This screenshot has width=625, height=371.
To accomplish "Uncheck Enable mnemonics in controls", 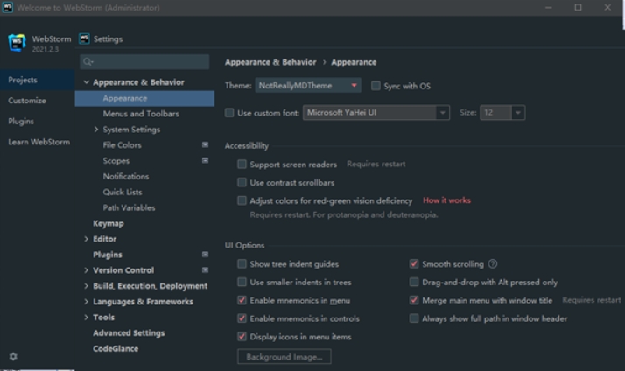I will click(242, 318).
